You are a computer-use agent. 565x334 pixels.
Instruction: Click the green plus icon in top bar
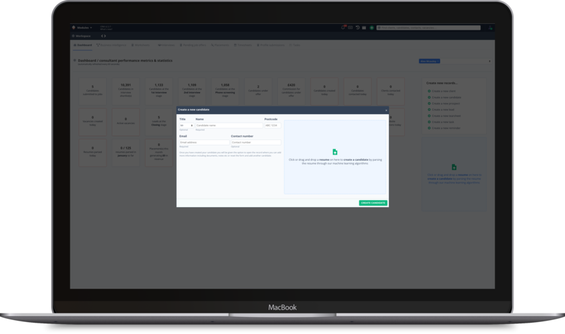click(x=372, y=28)
